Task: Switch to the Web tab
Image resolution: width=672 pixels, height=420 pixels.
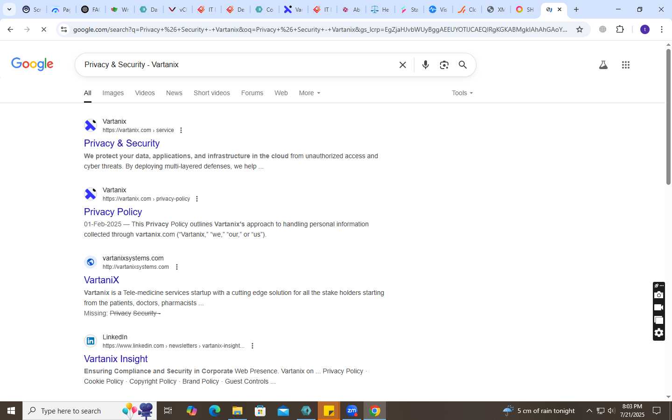Action: (x=281, y=93)
